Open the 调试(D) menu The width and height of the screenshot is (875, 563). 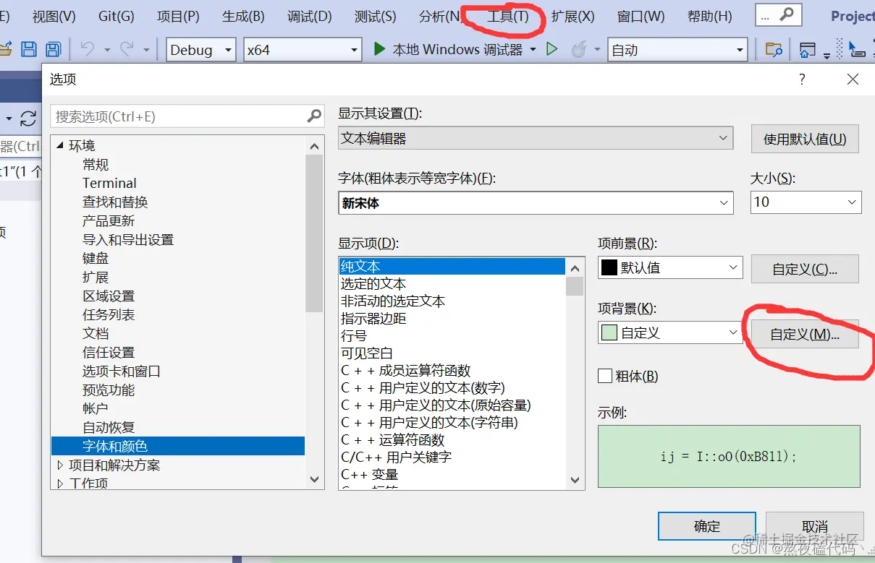coord(309,16)
